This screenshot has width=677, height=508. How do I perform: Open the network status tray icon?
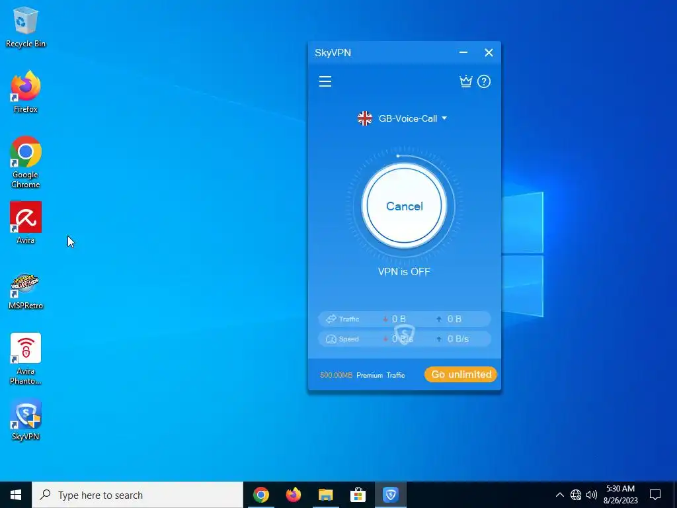[576, 495]
